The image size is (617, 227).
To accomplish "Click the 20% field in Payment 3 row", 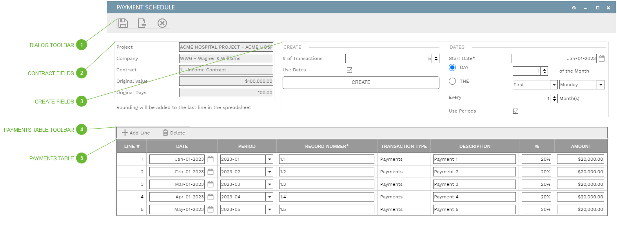I will pos(537,184).
